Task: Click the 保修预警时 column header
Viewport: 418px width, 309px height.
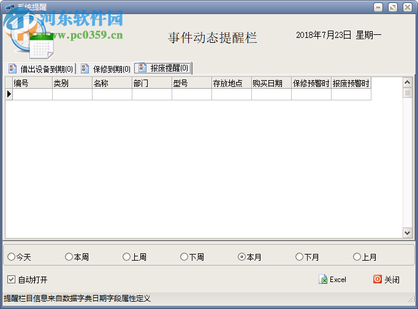Action: point(311,83)
